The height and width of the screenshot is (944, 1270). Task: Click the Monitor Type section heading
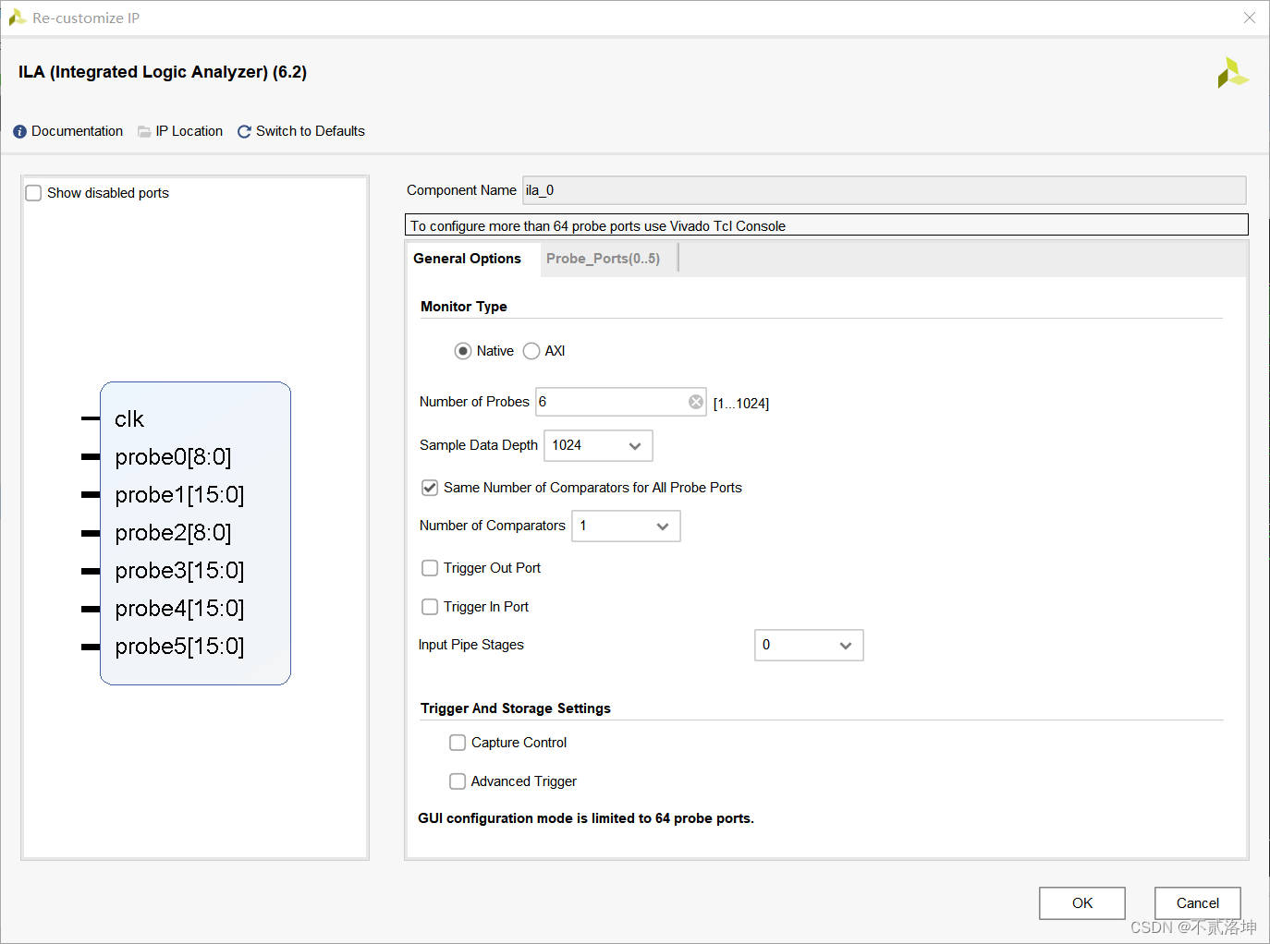(464, 307)
